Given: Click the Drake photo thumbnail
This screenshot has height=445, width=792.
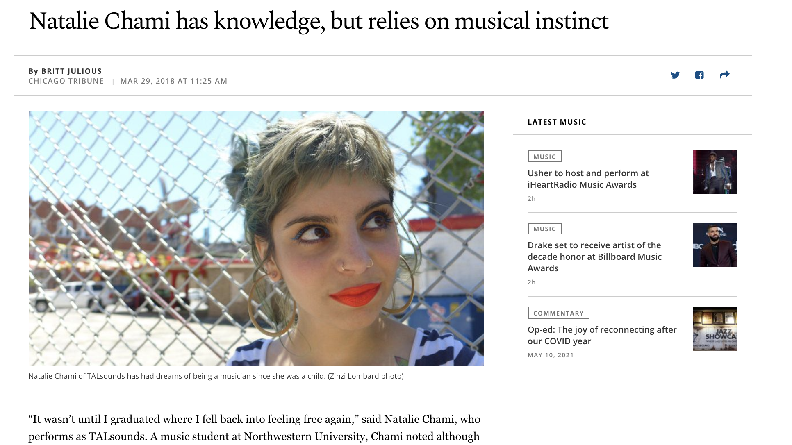Looking at the screenshot, I should [x=715, y=245].
